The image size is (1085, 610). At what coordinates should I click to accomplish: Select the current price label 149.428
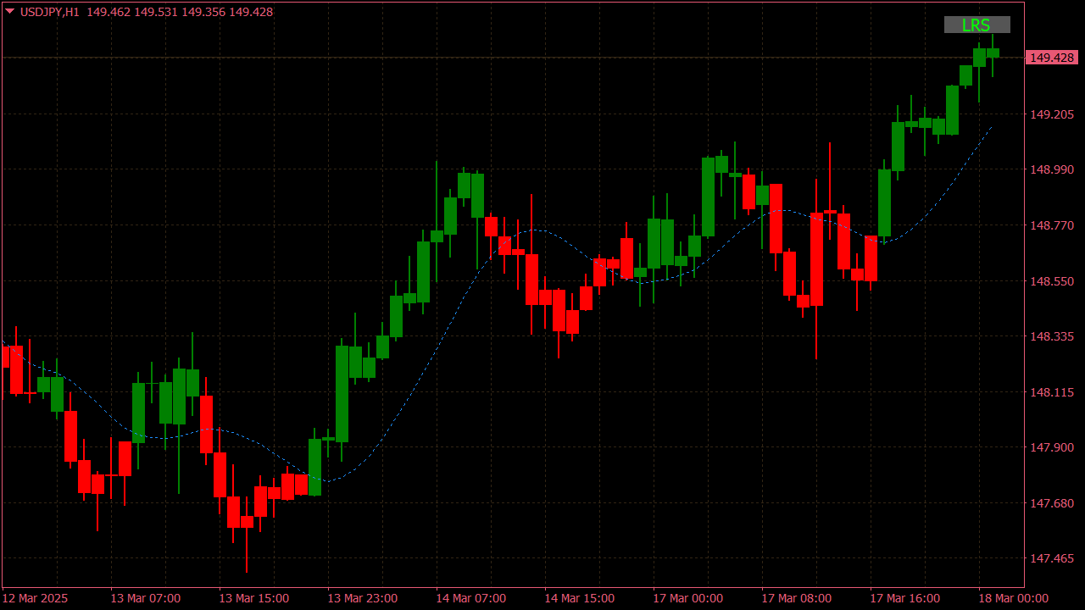(1051, 58)
